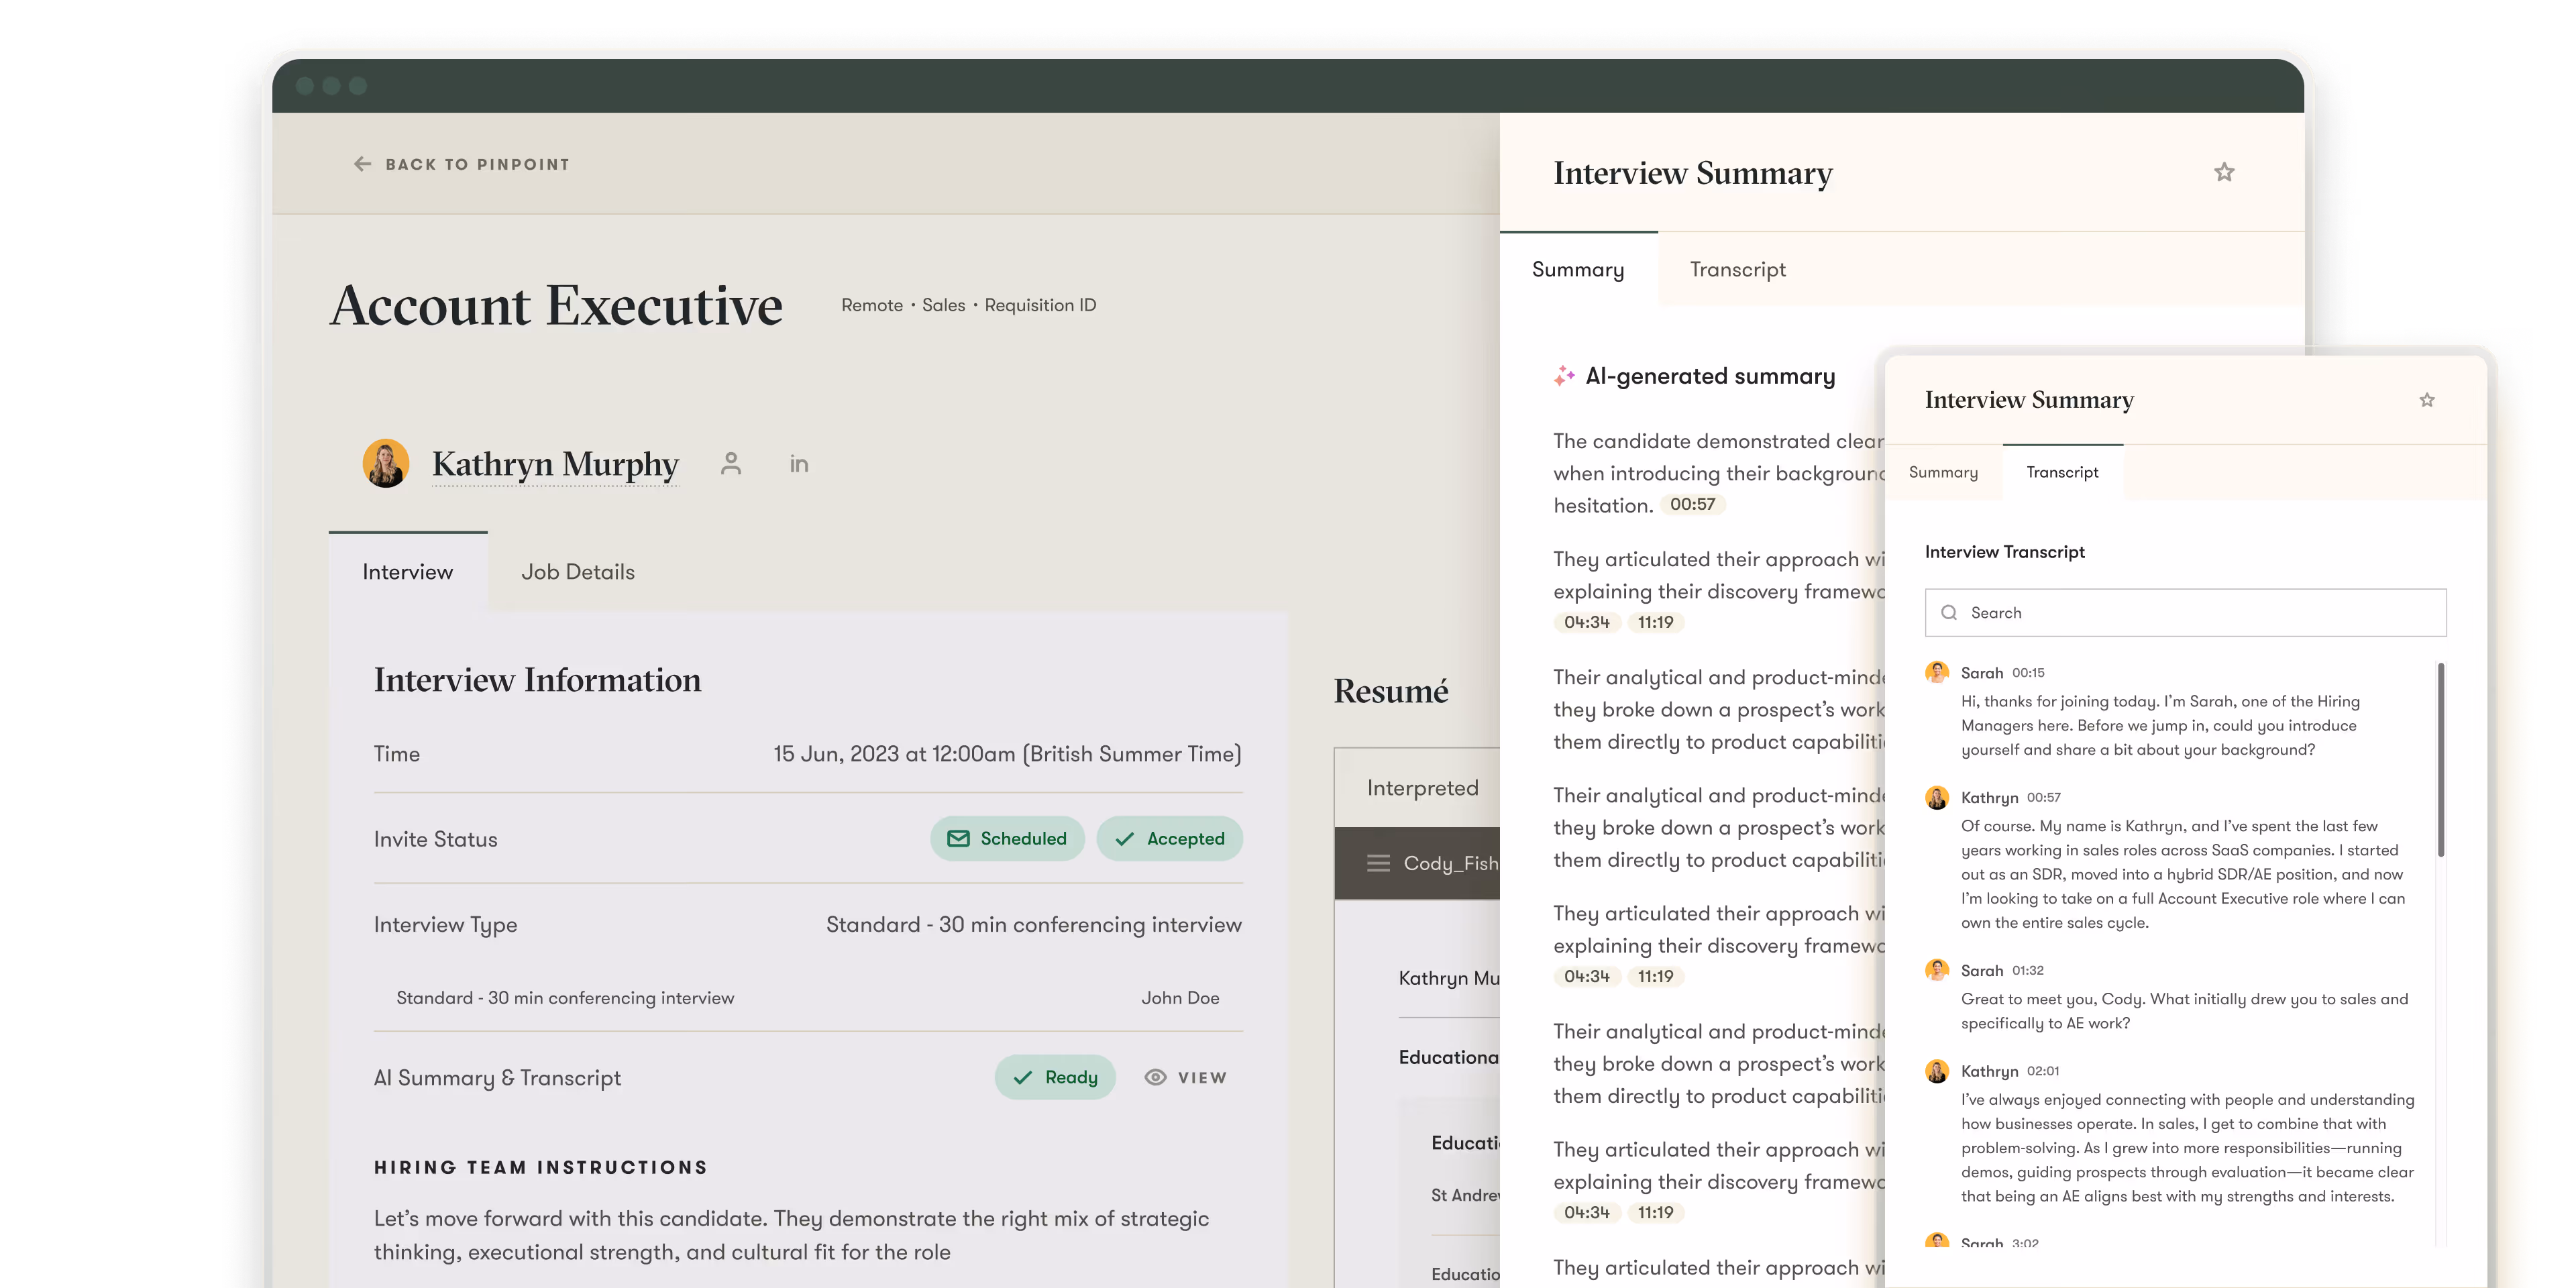2576x1288 pixels.
Task: Select Summary tab in small transcript card
Action: pos(1943,472)
